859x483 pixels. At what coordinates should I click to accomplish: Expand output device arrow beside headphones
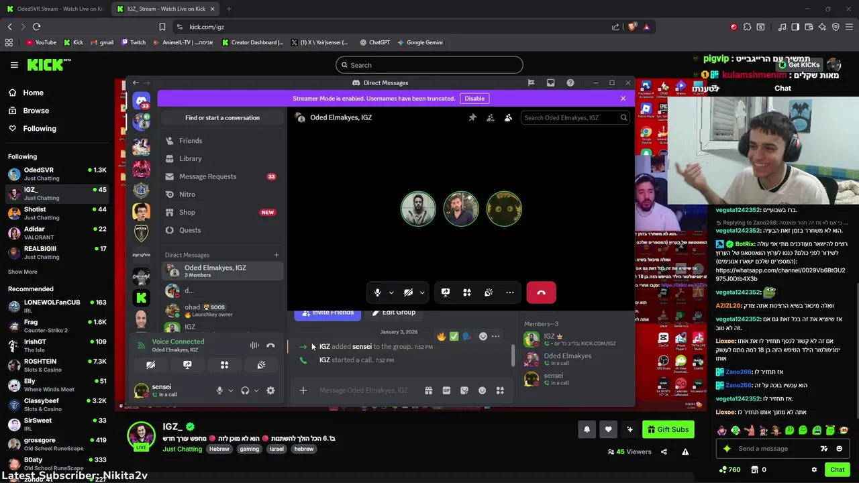(256, 390)
